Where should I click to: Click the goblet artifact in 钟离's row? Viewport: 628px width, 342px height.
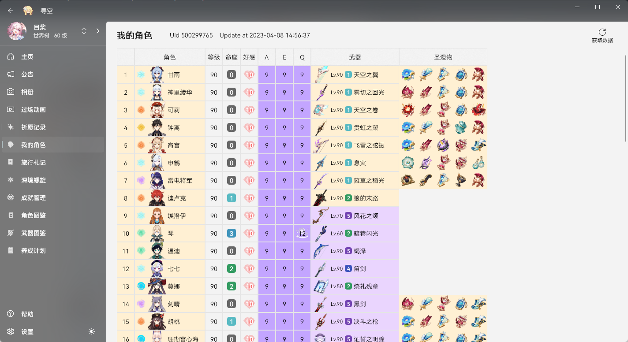click(x=461, y=128)
